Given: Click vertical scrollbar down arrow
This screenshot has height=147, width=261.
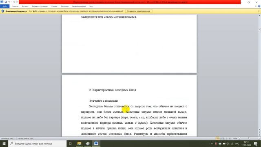Looking at the screenshot, I should click(259, 129).
